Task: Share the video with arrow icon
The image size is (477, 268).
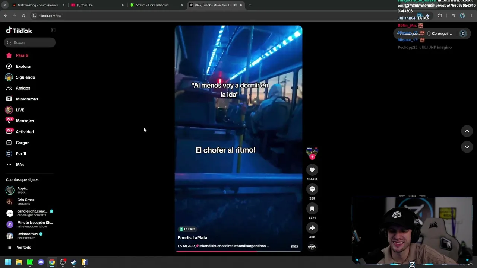Action: coord(312,228)
